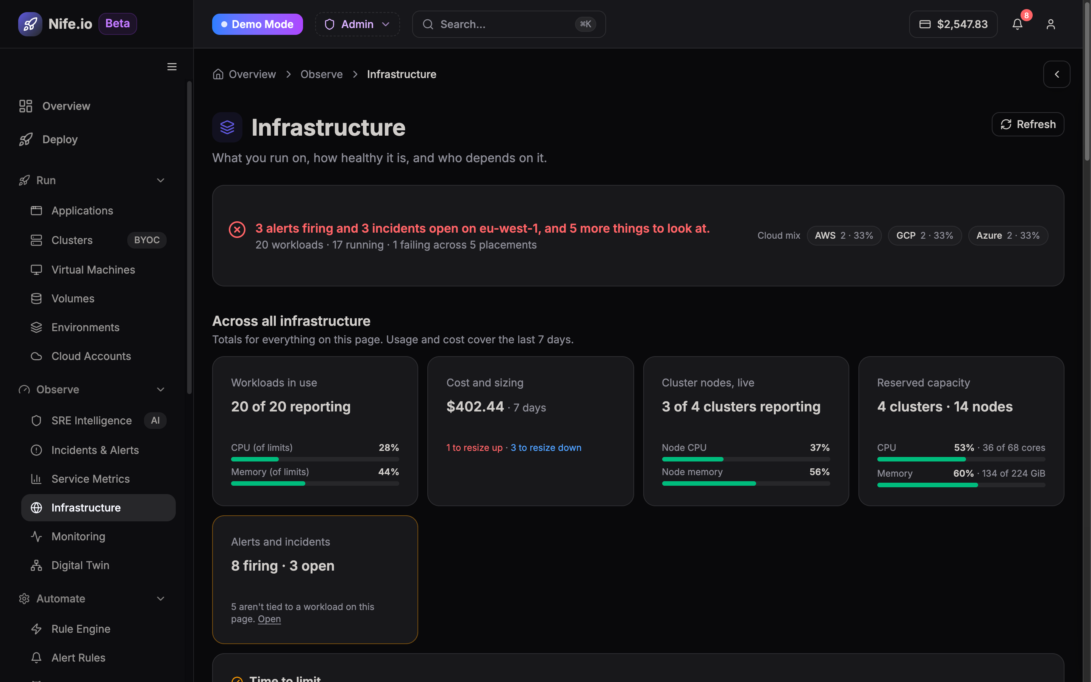The image size is (1091, 682).
Task: Click the Rule Engine lightning icon
Action: tap(36, 629)
